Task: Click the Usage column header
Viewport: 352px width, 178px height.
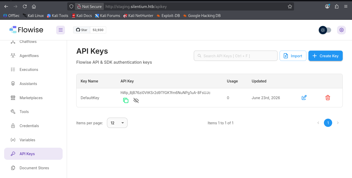Action: pos(232,81)
